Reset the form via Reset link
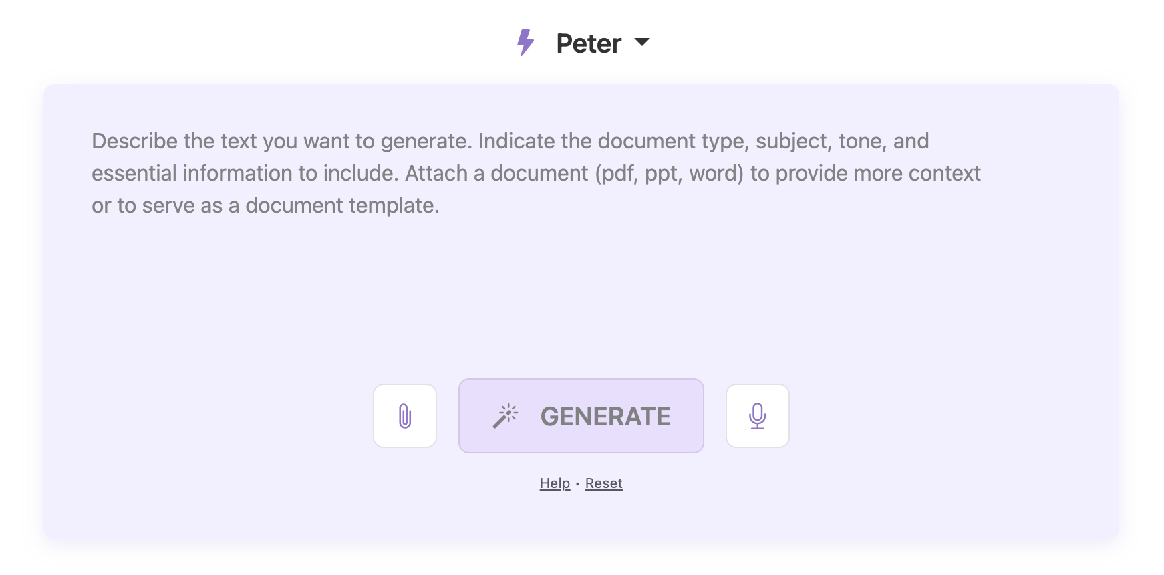1164x575 pixels. pyautogui.click(x=603, y=483)
